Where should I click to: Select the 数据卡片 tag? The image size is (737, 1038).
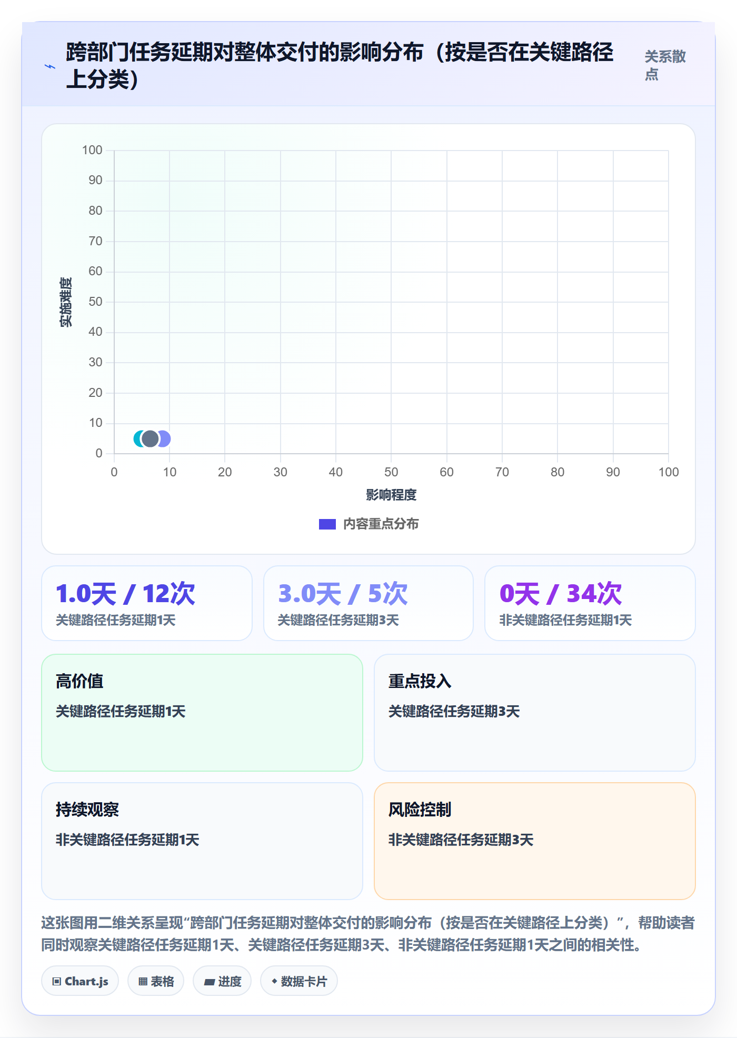[299, 981]
